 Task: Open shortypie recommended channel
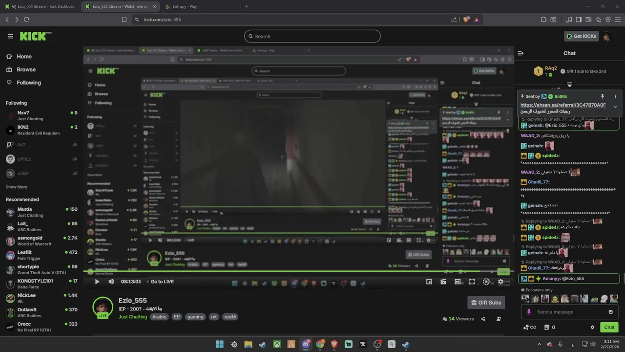[42, 269]
